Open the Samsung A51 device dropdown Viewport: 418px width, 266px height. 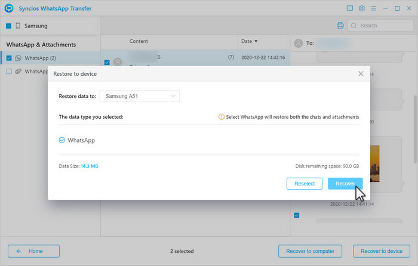(x=139, y=96)
